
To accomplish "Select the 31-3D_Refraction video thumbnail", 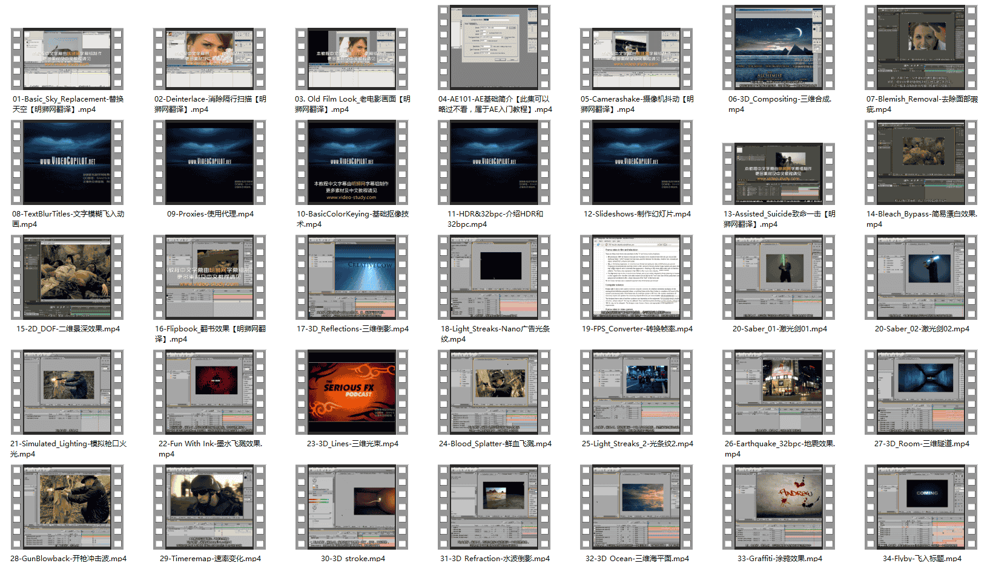I will click(494, 507).
